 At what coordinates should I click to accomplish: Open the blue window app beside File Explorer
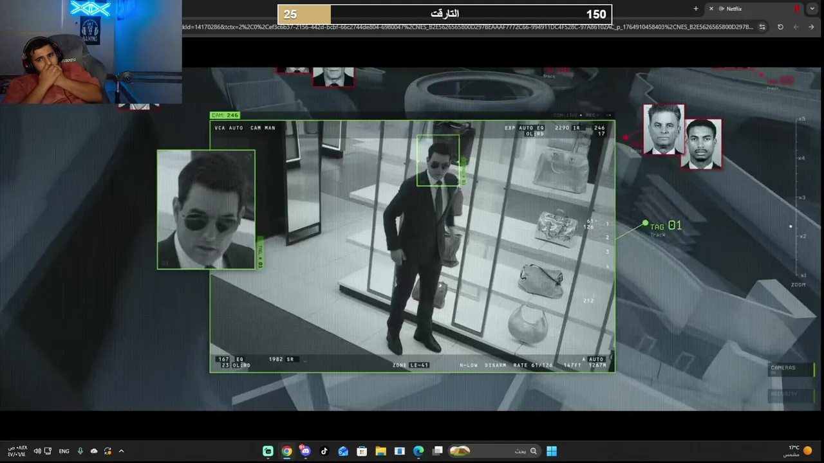coord(399,451)
